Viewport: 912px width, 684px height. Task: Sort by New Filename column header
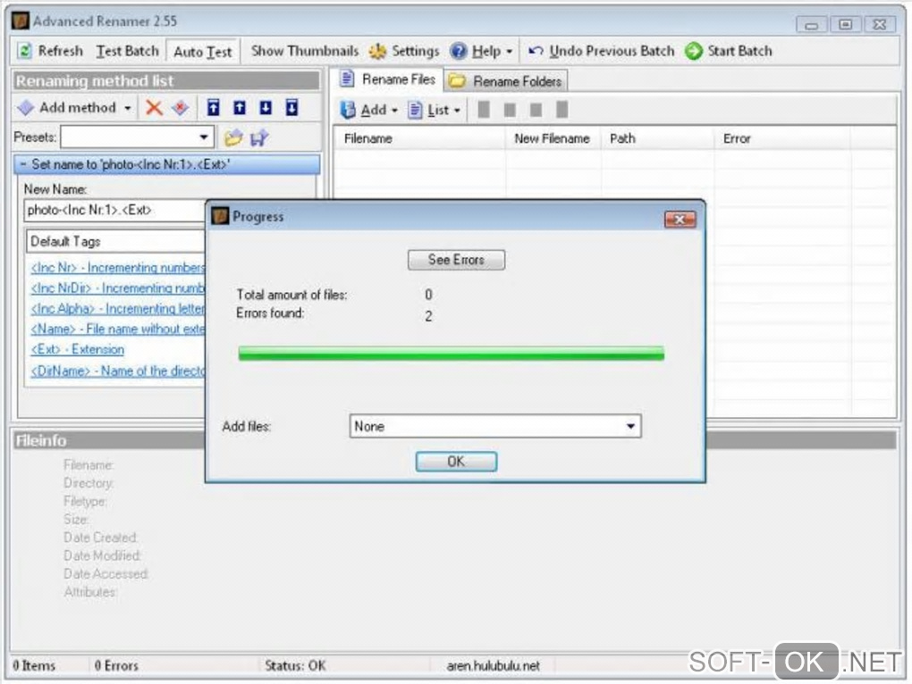(553, 138)
